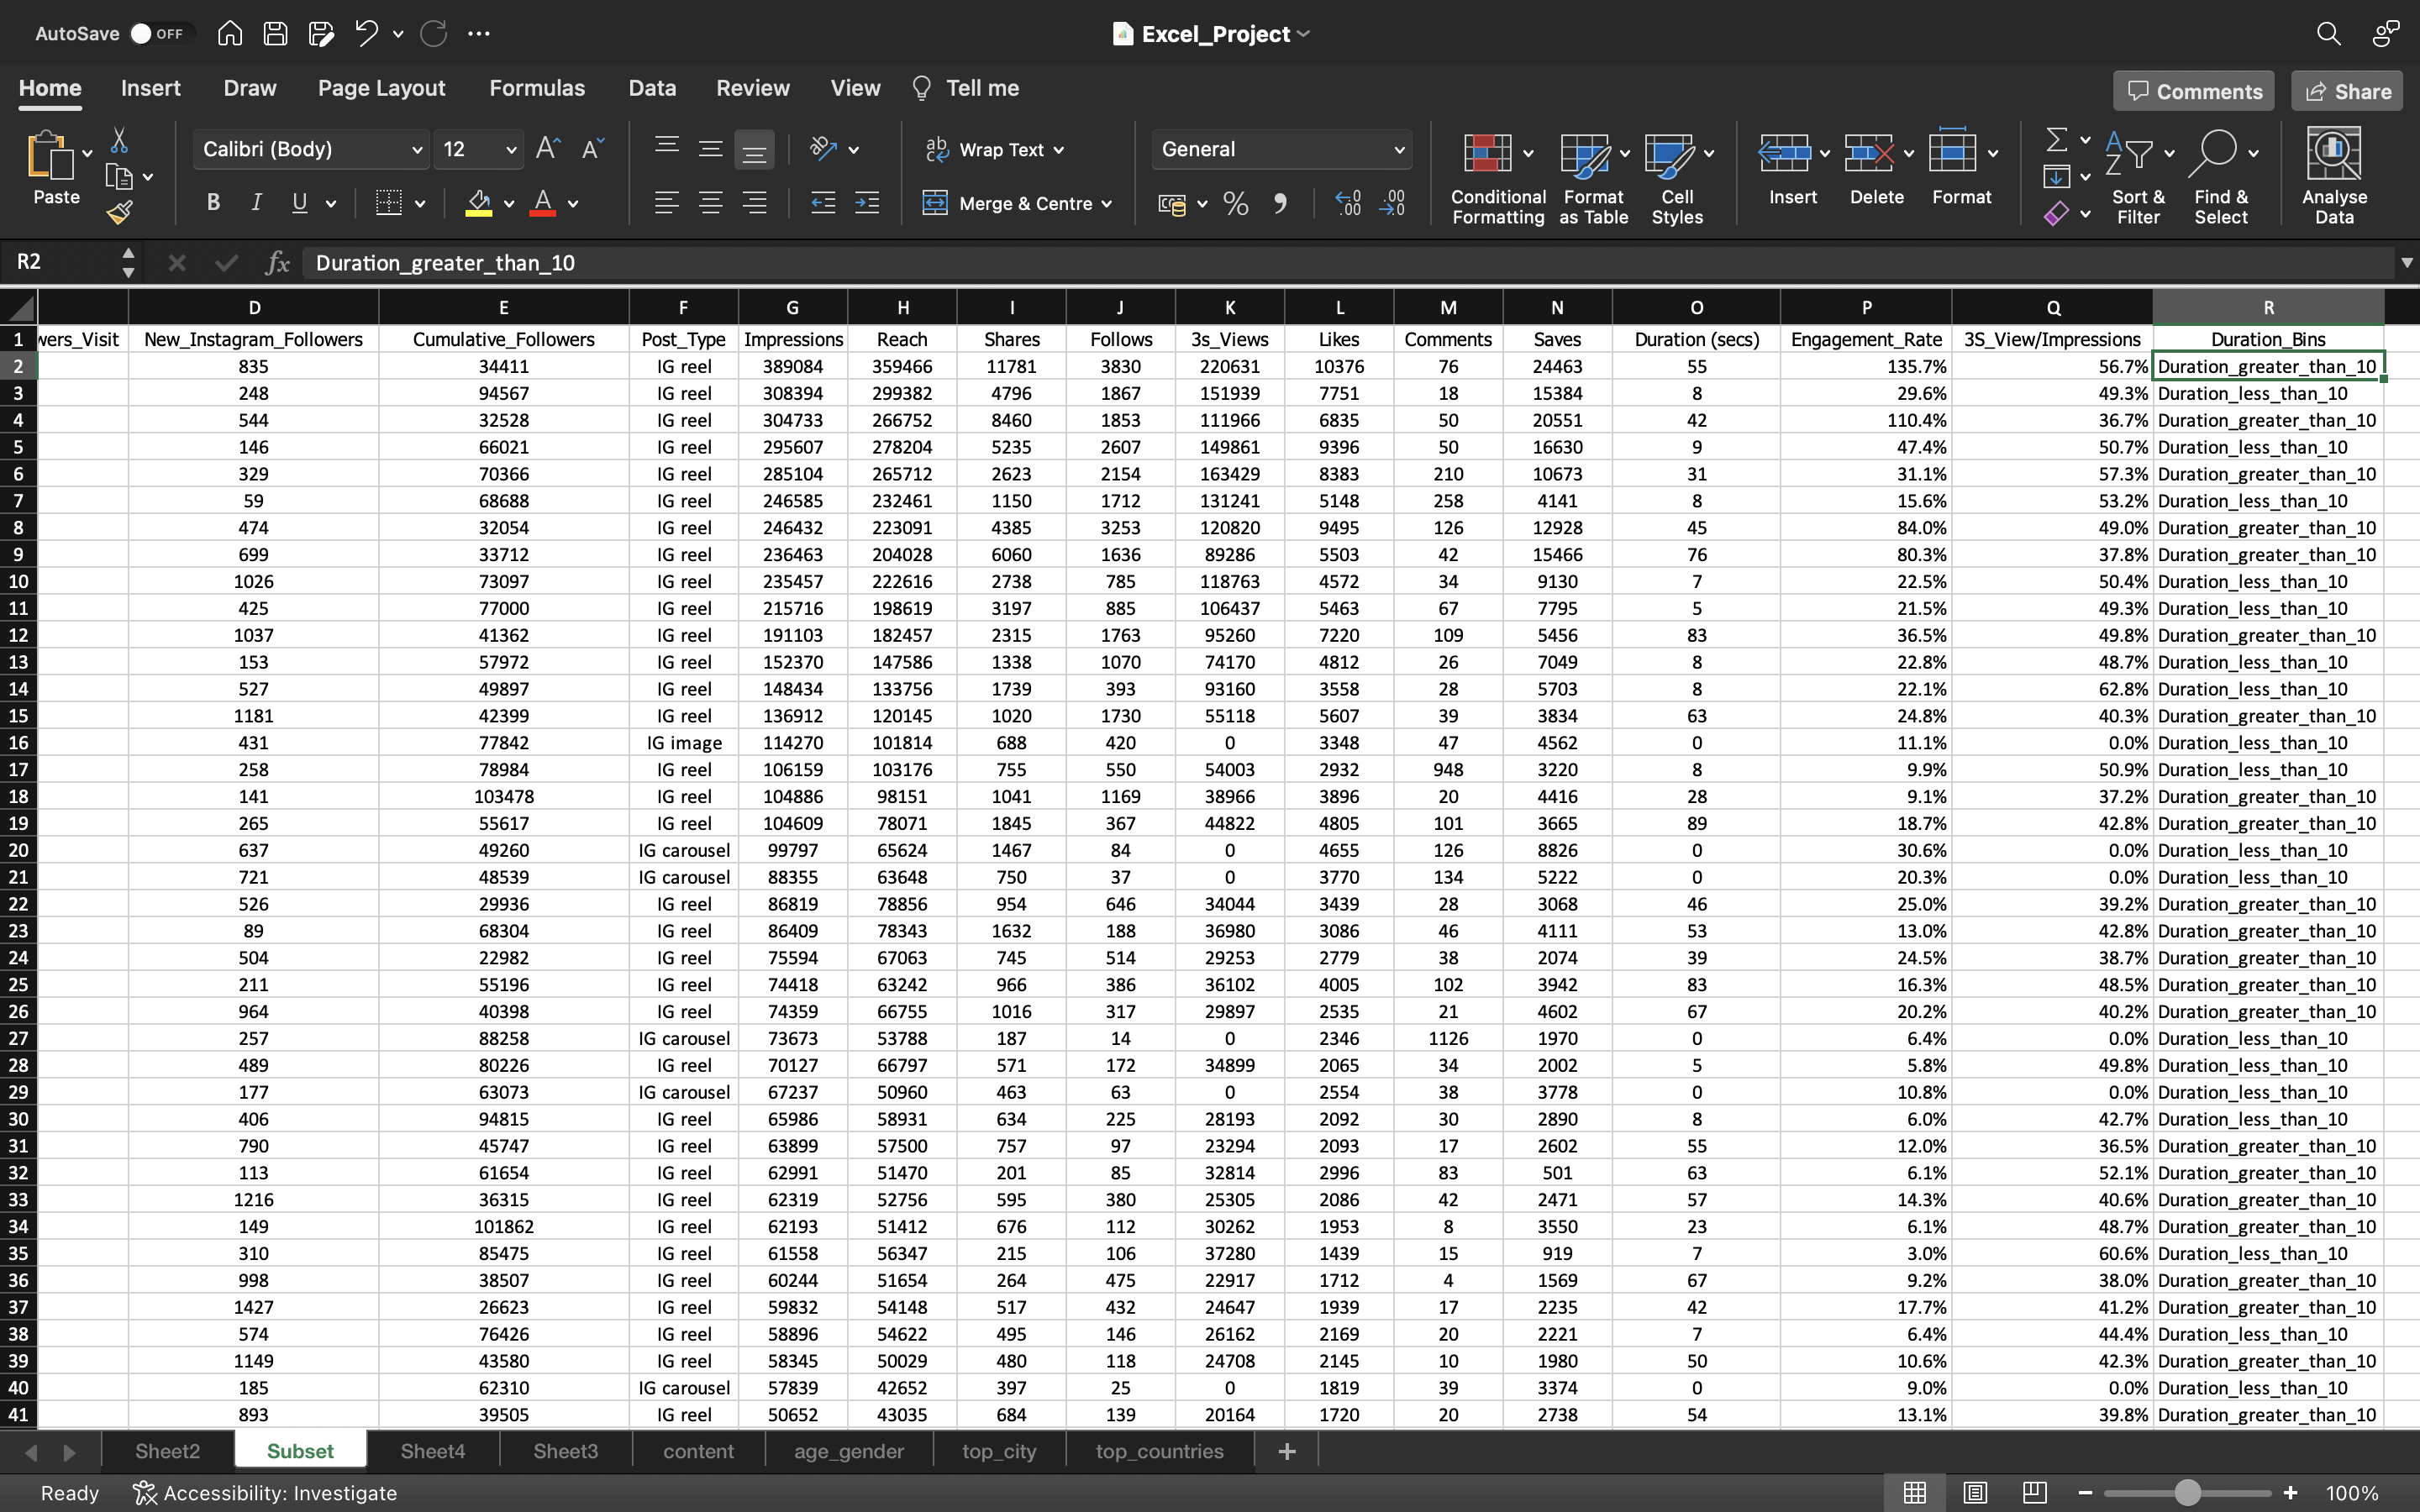
Task: Click the select-all corner triangle
Action: click(19, 307)
